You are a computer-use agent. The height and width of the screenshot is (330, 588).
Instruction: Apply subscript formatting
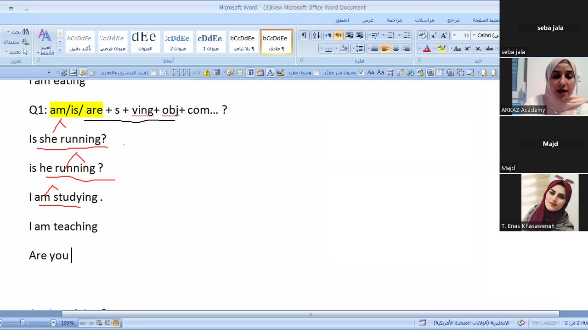[x=478, y=49]
